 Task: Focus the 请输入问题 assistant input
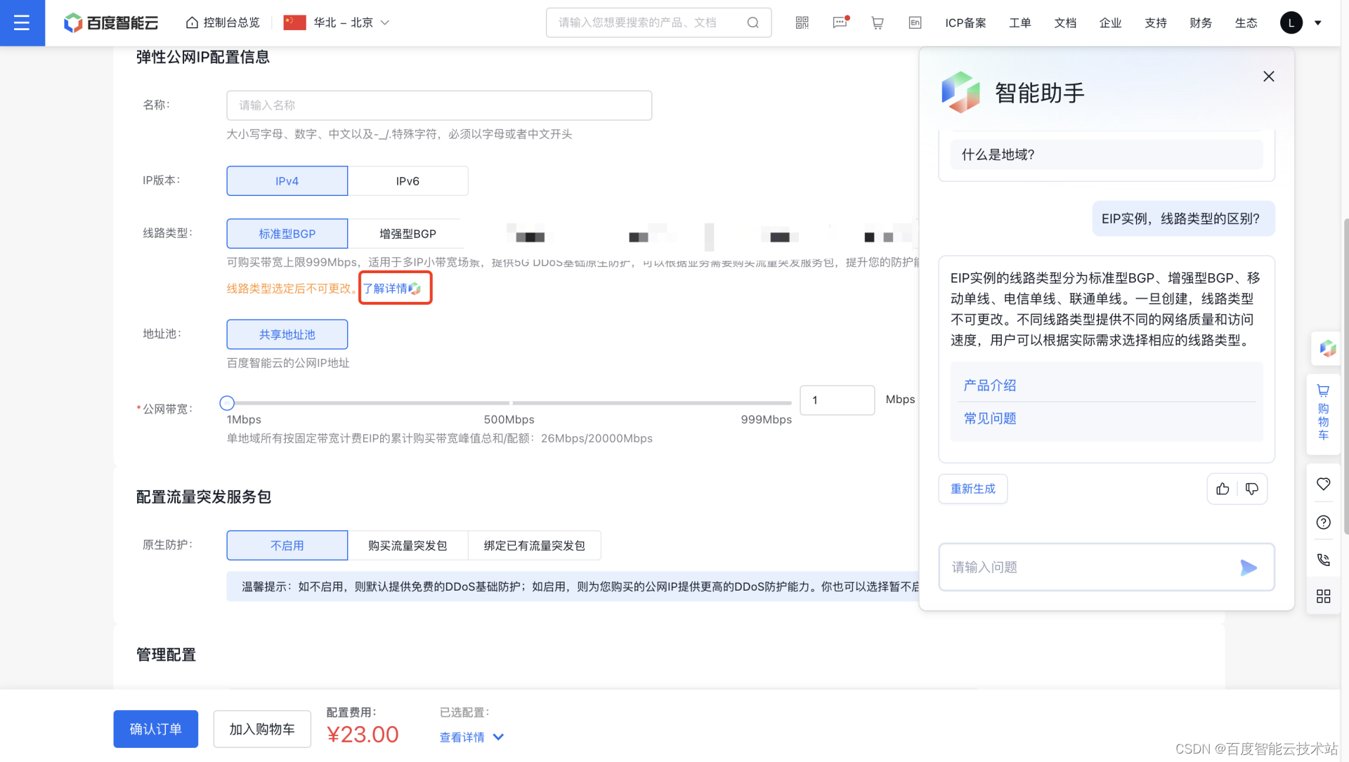pyautogui.click(x=1106, y=567)
